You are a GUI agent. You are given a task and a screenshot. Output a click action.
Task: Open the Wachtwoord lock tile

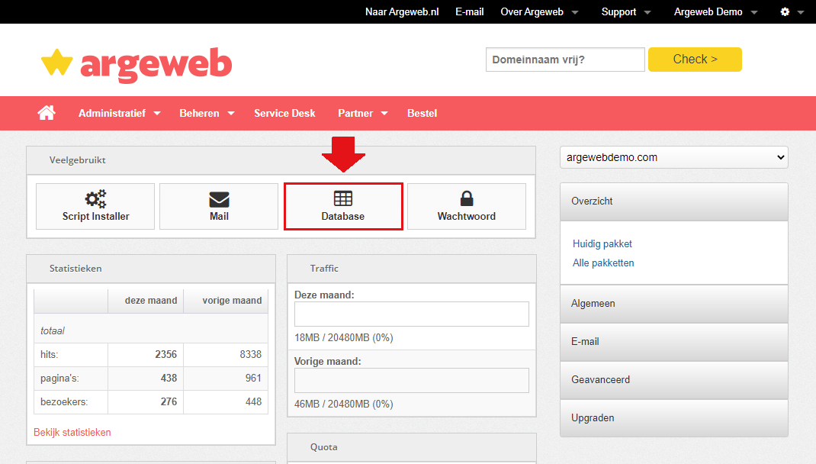tap(467, 206)
